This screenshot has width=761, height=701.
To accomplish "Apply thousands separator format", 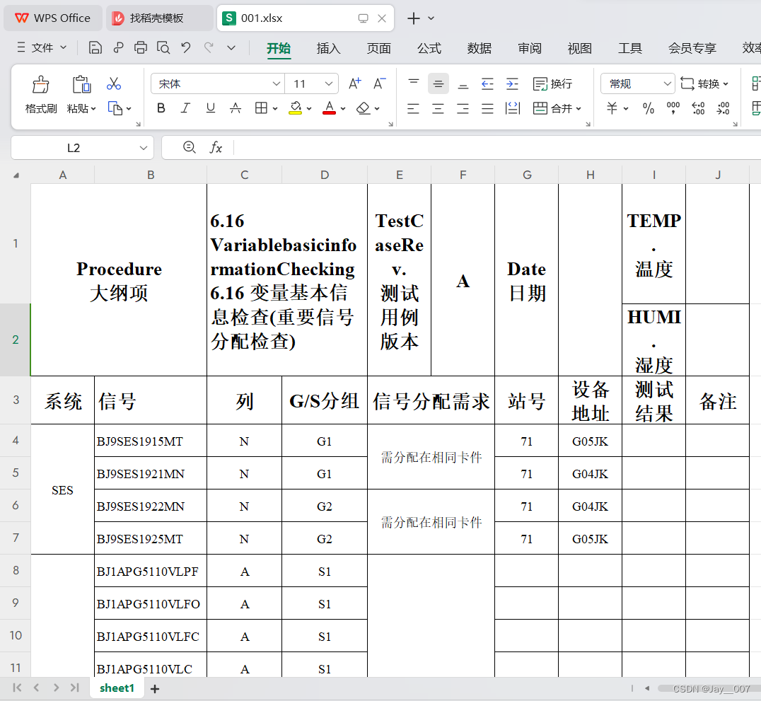I will pyautogui.click(x=673, y=108).
